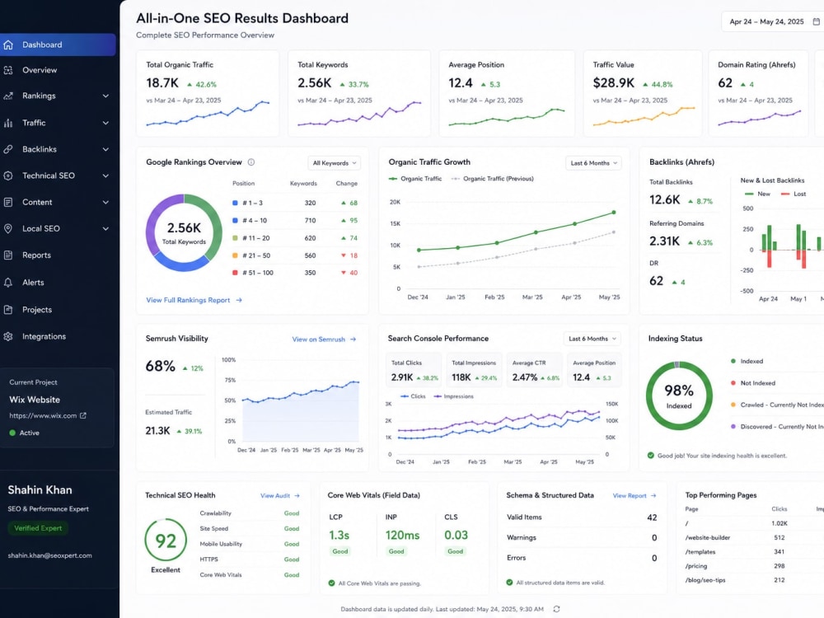Click the info icon next to Google Rankings Overview
The width and height of the screenshot is (824, 618).
pos(251,162)
